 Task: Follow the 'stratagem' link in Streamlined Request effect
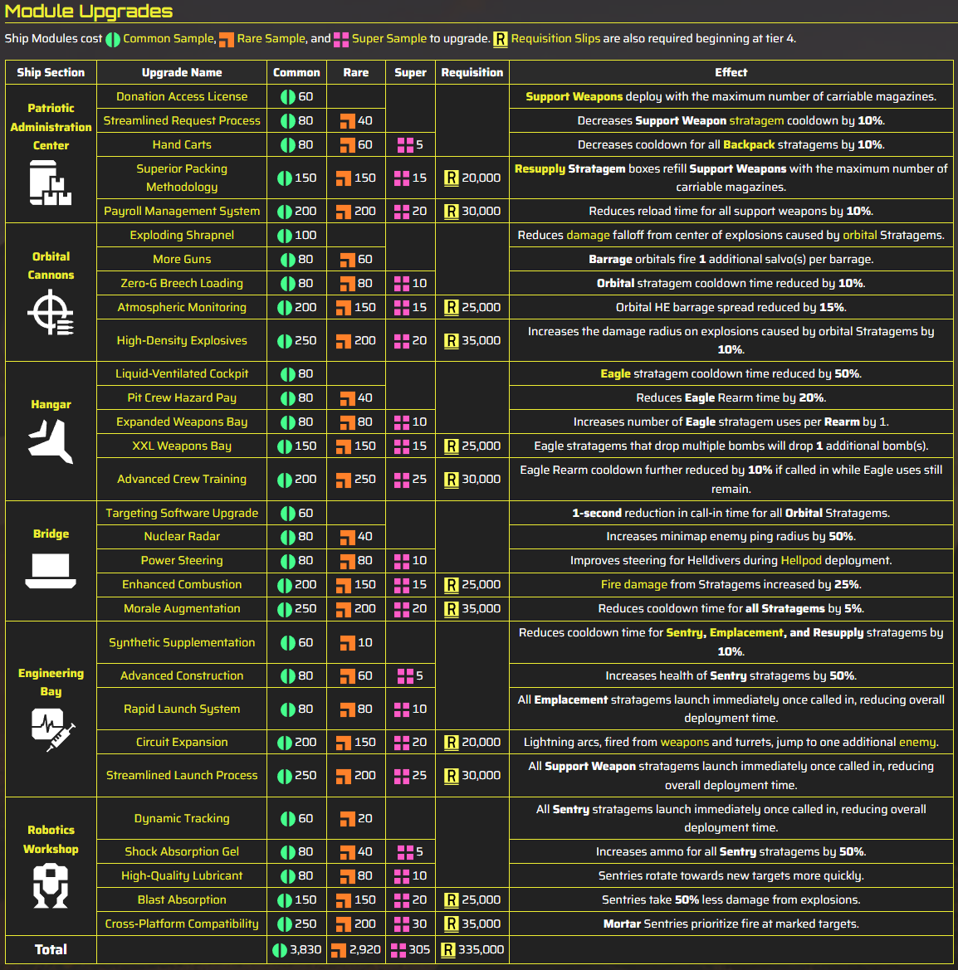tap(756, 120)
